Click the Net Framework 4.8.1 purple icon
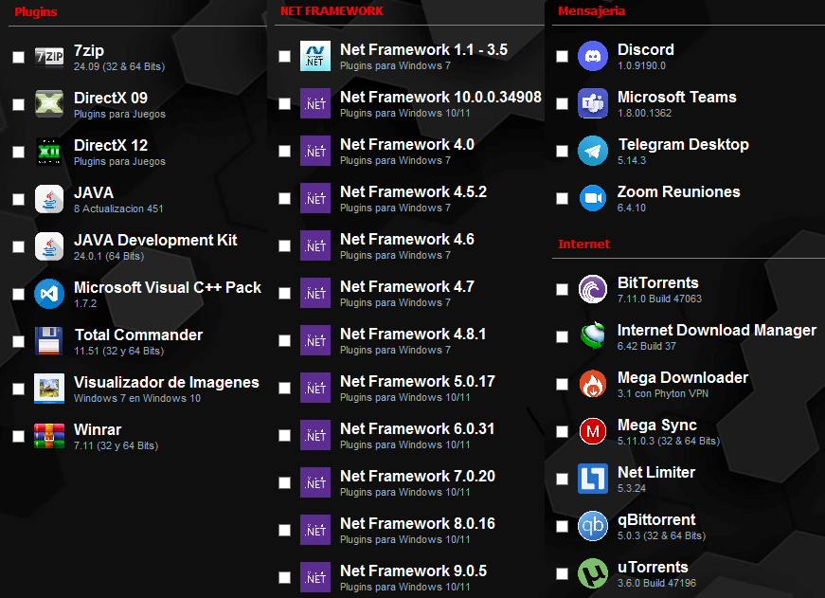The height and width of the screenshot is (598, 825). click(315, 340)
